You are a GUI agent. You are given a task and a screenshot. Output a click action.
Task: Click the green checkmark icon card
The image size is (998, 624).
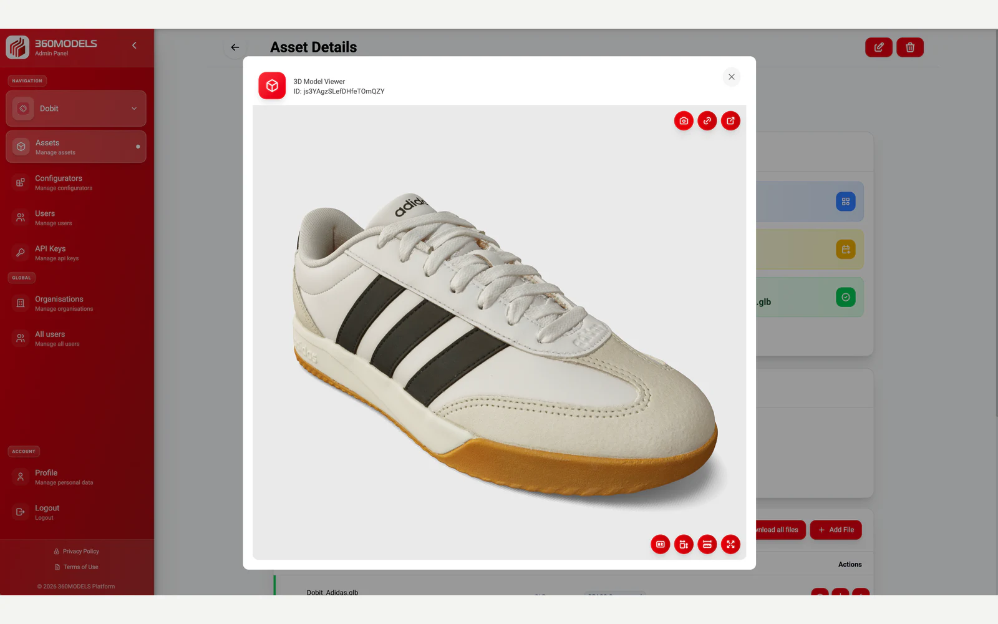845,297
